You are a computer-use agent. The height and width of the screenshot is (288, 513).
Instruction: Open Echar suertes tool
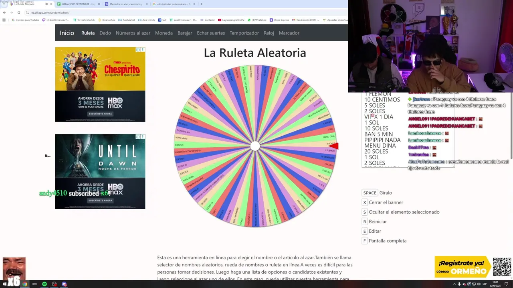tap(211, 33)
